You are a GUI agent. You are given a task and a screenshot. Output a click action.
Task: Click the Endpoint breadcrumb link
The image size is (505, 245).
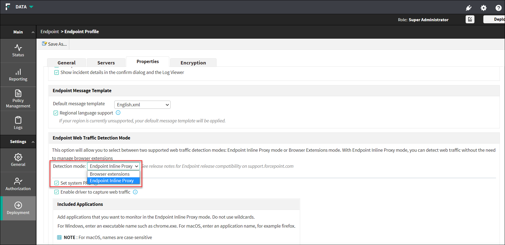point(50,32)
